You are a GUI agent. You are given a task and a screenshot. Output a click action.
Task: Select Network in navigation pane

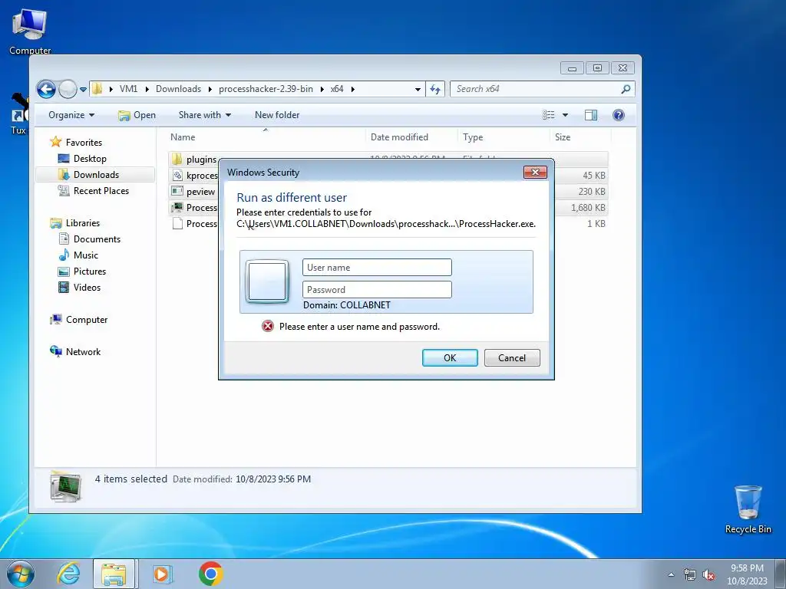tap(83, 351)
